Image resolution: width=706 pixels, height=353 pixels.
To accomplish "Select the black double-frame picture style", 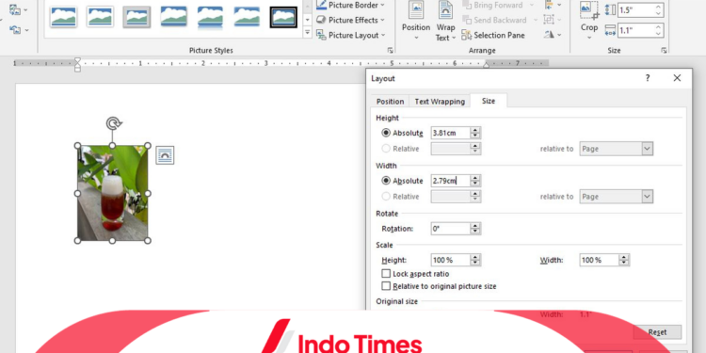I will pyautogui.click(x=283, y=17).
